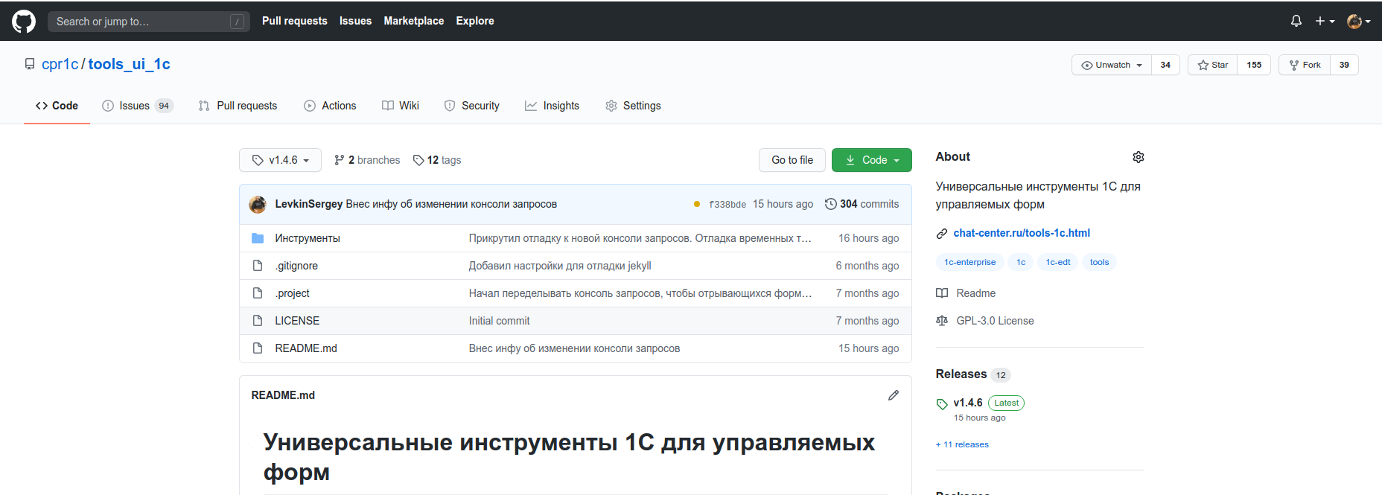Open Initial commit message link
This screenshot has width=1382, height=495.
click(500, 321)
